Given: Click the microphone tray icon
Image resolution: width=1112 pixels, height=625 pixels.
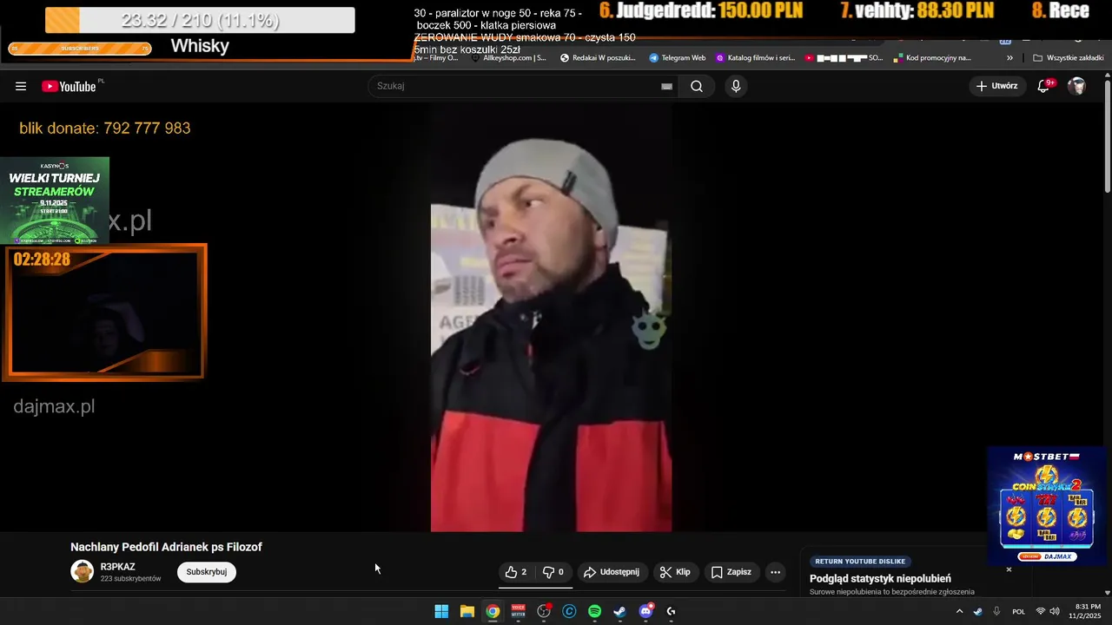Looking at the screenshot, I should [996, 611].
